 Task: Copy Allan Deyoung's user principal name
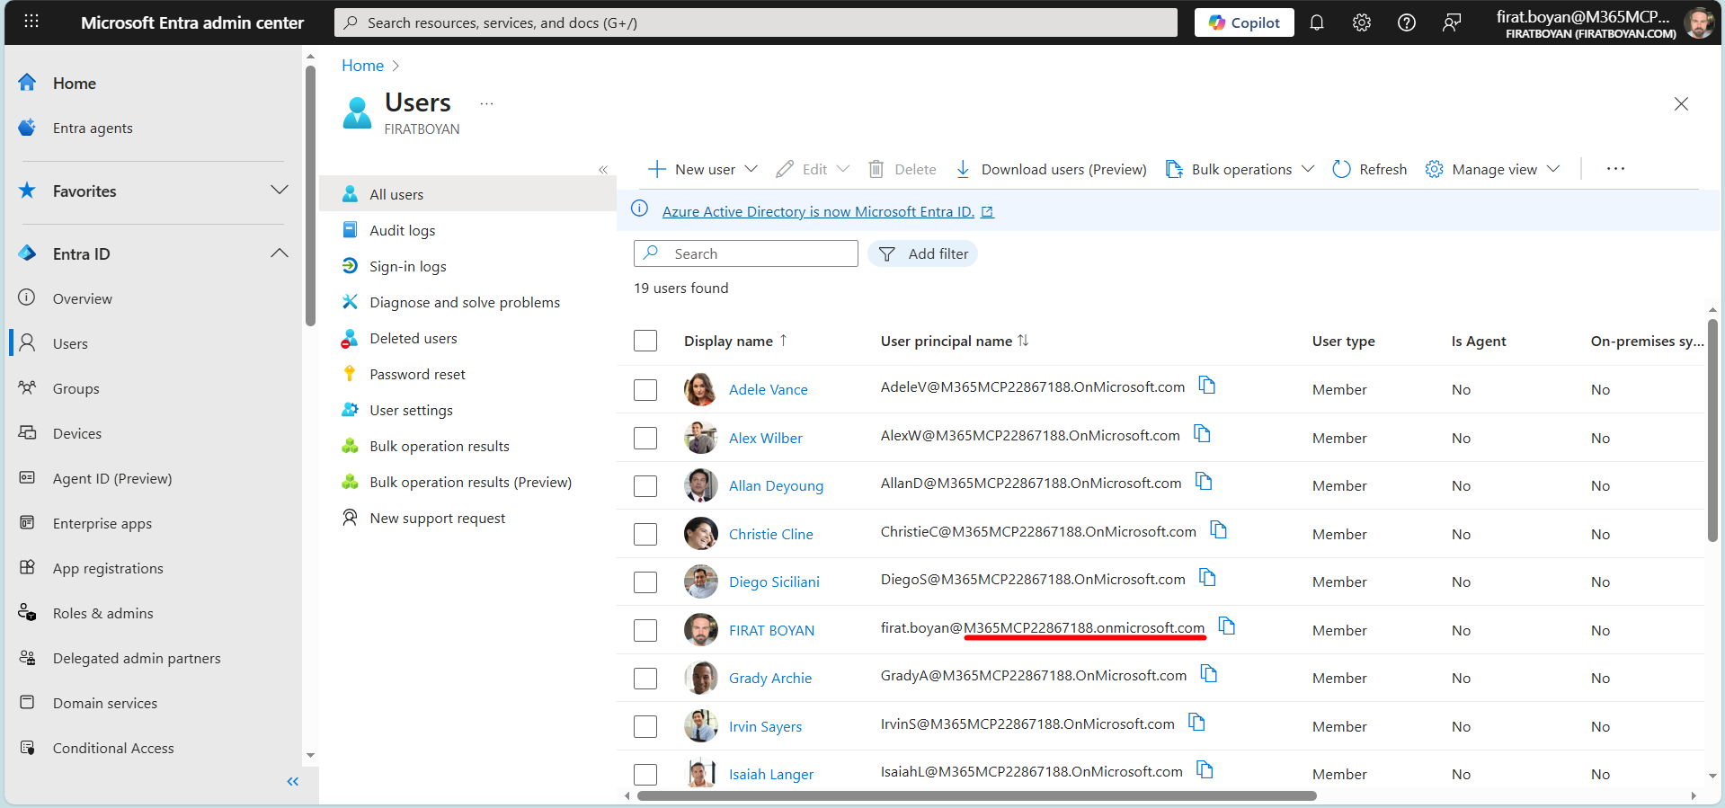click(1204, 482)
